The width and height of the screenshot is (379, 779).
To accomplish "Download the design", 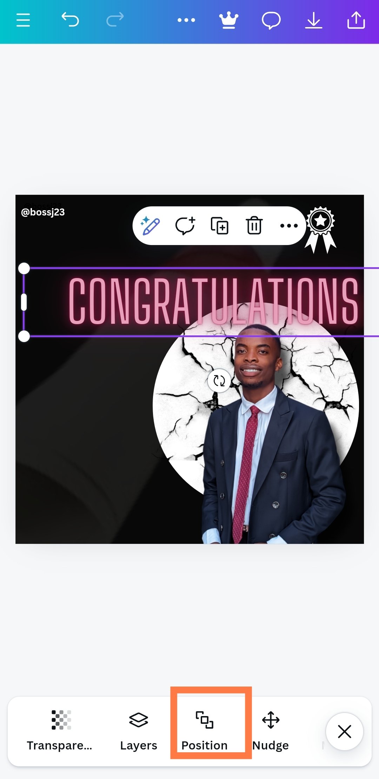I will click(x=314, y=20).
